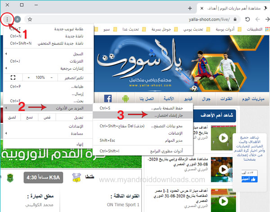The height and width of the screenshot is (212, 270).
Task: Reload the page with the refresh icon
Action: click(x=247, y=19)
